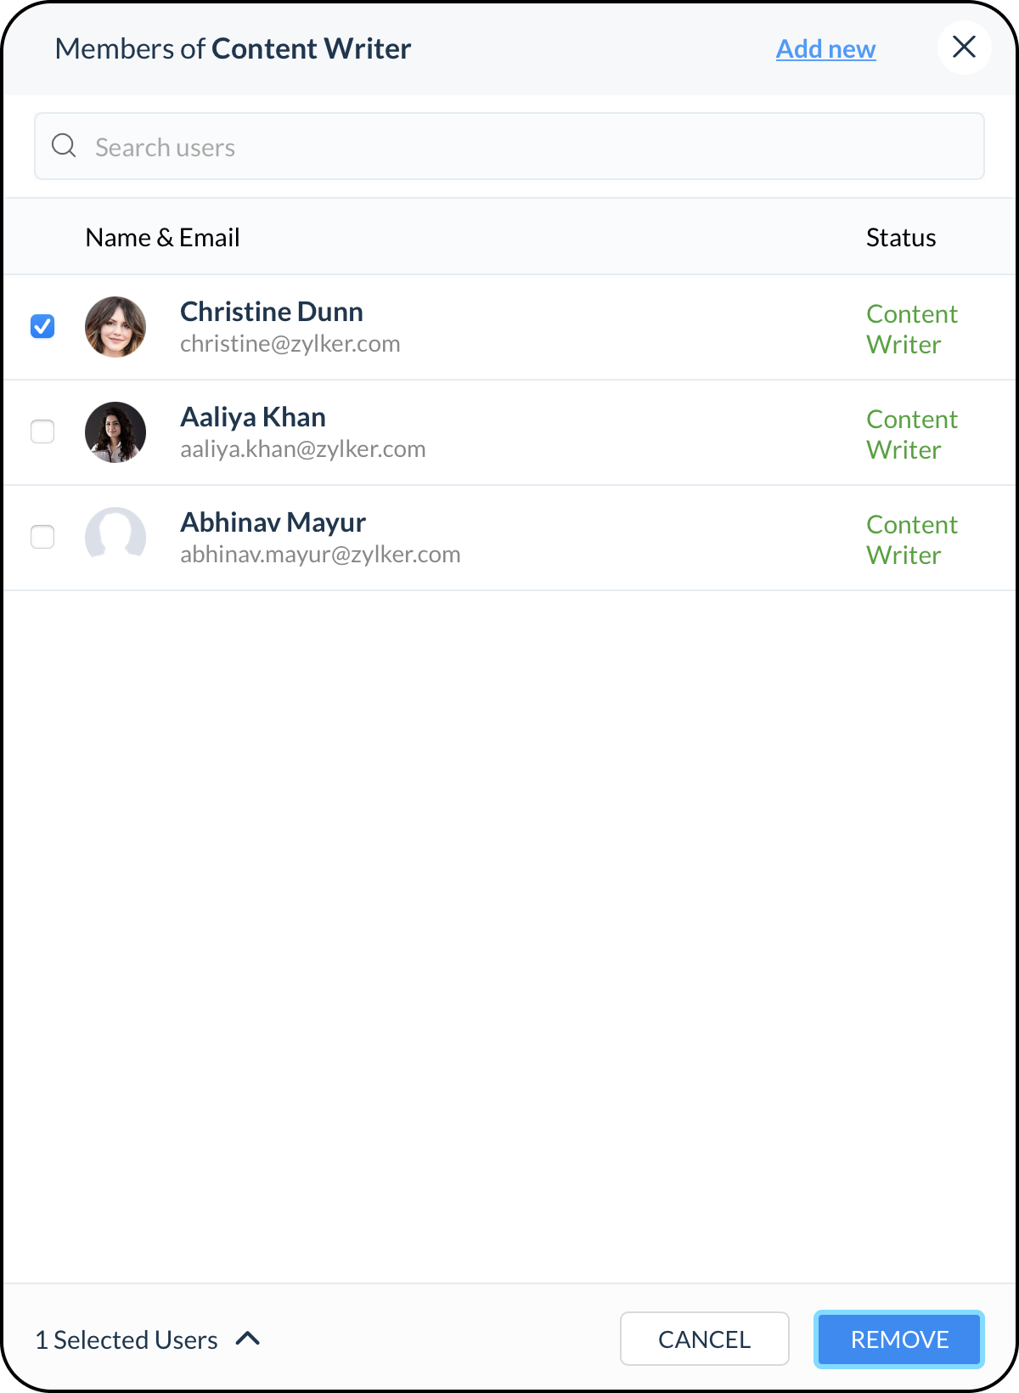Click the Add new link

(x=825, y=49)
